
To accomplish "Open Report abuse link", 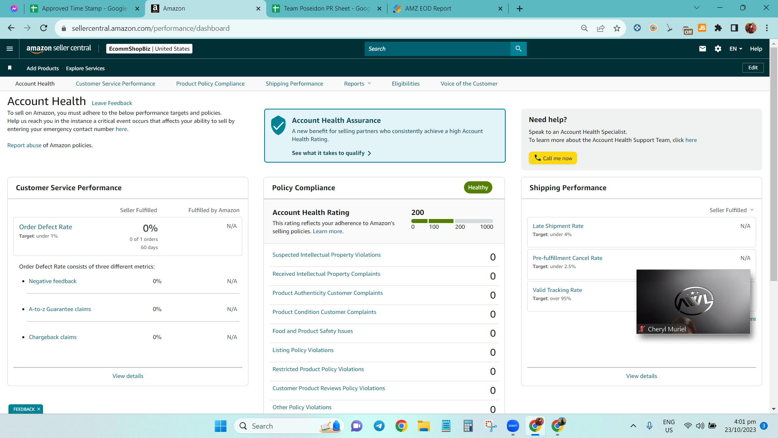I will (24, 145).
